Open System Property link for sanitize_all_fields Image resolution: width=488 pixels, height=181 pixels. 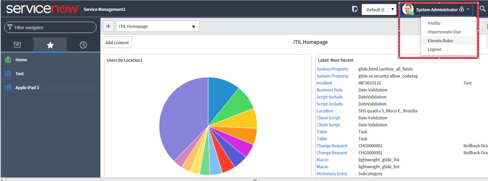tap(332, 69)
